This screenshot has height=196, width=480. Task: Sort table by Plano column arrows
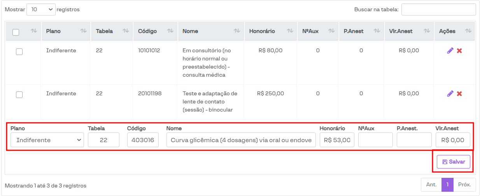(83, 31)
